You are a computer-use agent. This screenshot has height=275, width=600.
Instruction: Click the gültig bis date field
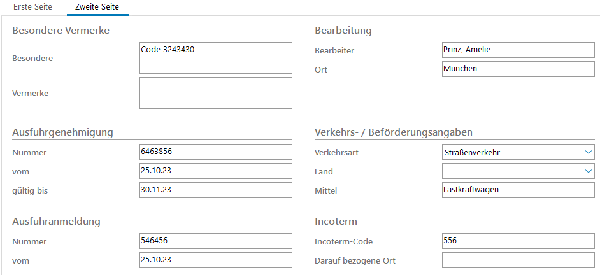tap(215, 190)
